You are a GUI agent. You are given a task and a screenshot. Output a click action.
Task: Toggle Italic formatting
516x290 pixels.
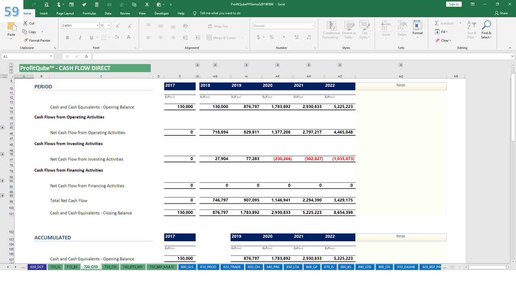coord(80,37)
